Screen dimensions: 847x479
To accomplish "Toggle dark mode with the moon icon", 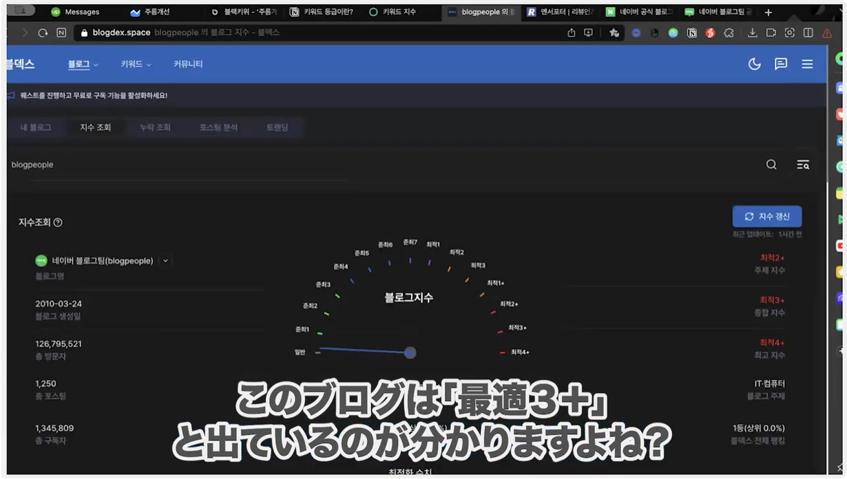I will coord(755,64).
